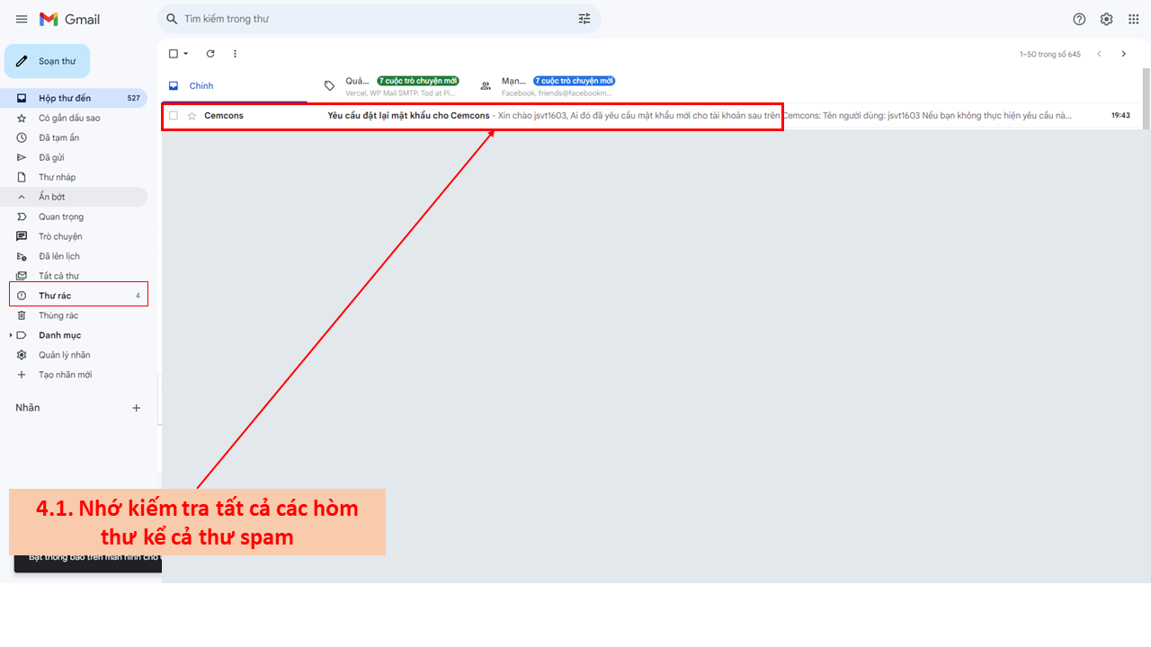Expand the Danh mục categories

click(x=11, y=335)
